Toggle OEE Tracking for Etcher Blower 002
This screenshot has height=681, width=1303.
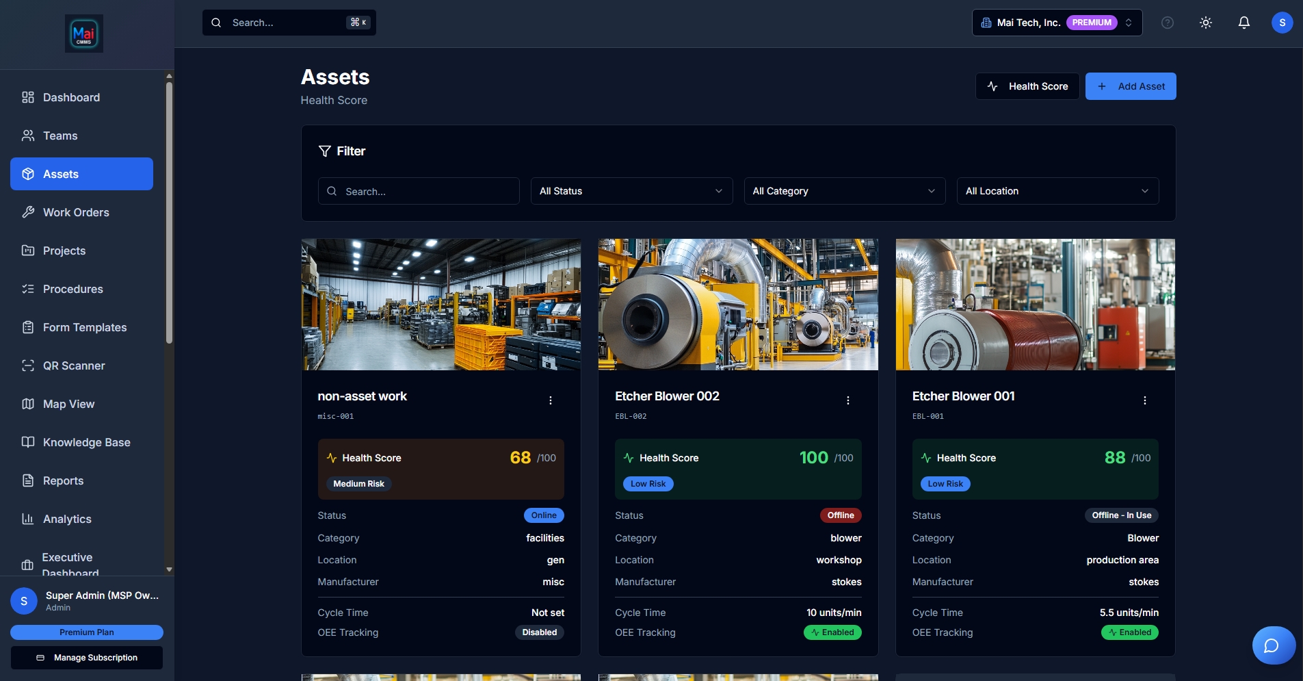[x=833, y=632]
